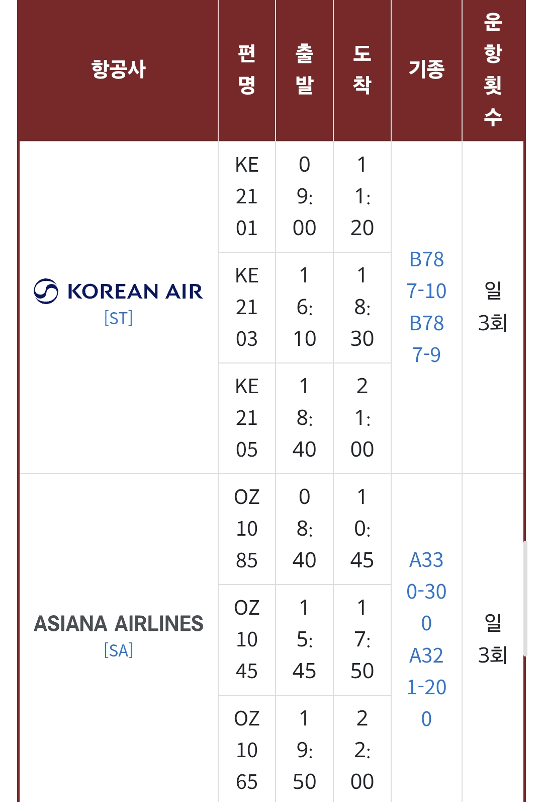Click flight number OZ 1065 cell
Image resolution: width=543 pixels, height=802 pixels.
tap(246, 749)
